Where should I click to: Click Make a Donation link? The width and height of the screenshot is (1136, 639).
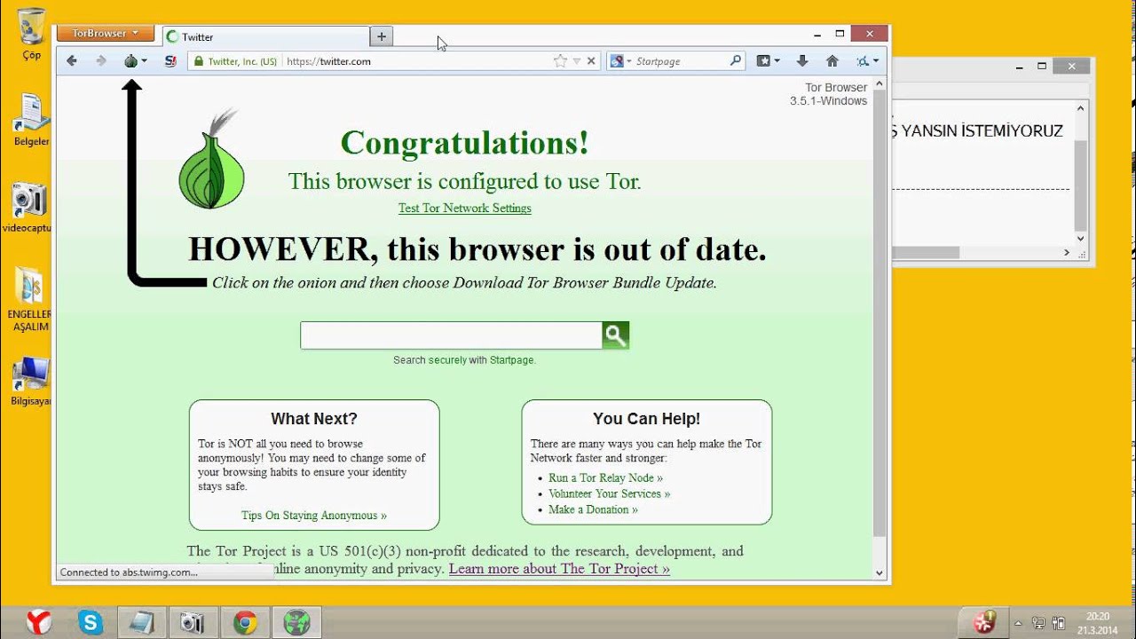coord(593,509)
